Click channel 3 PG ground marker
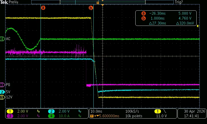The height and width of the screenshot is (124, 207). pyautogui.click(x=2, y=85)
